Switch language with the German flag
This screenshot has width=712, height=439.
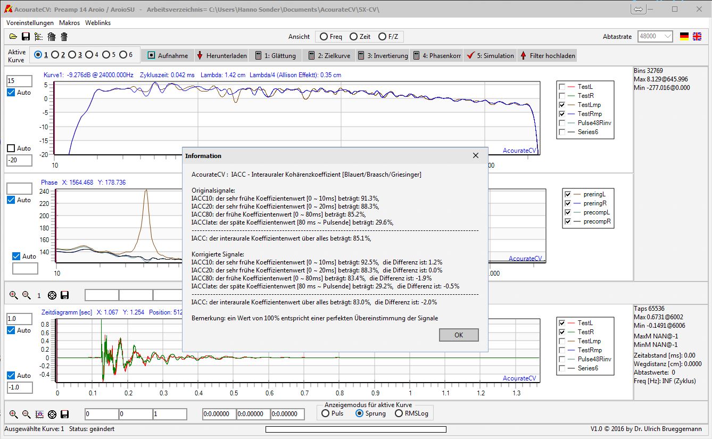click(x=684, y=36)
